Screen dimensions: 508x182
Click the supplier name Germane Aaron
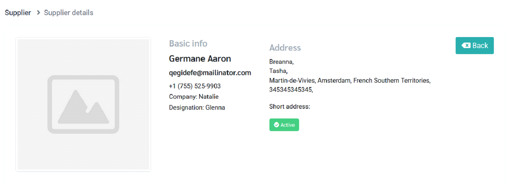point(200,59)
